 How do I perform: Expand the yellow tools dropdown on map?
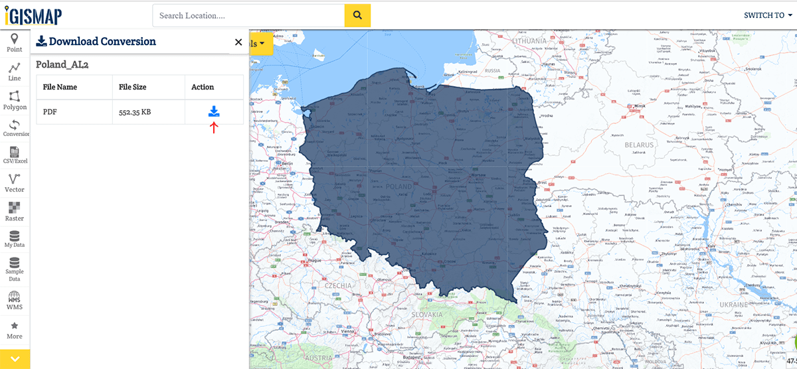[260, 44]
